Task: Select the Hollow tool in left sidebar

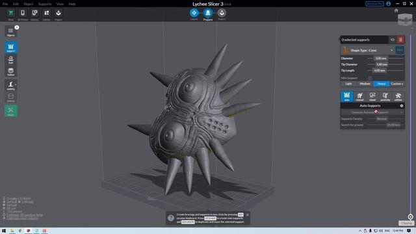Action: click(x=10, y=71)
